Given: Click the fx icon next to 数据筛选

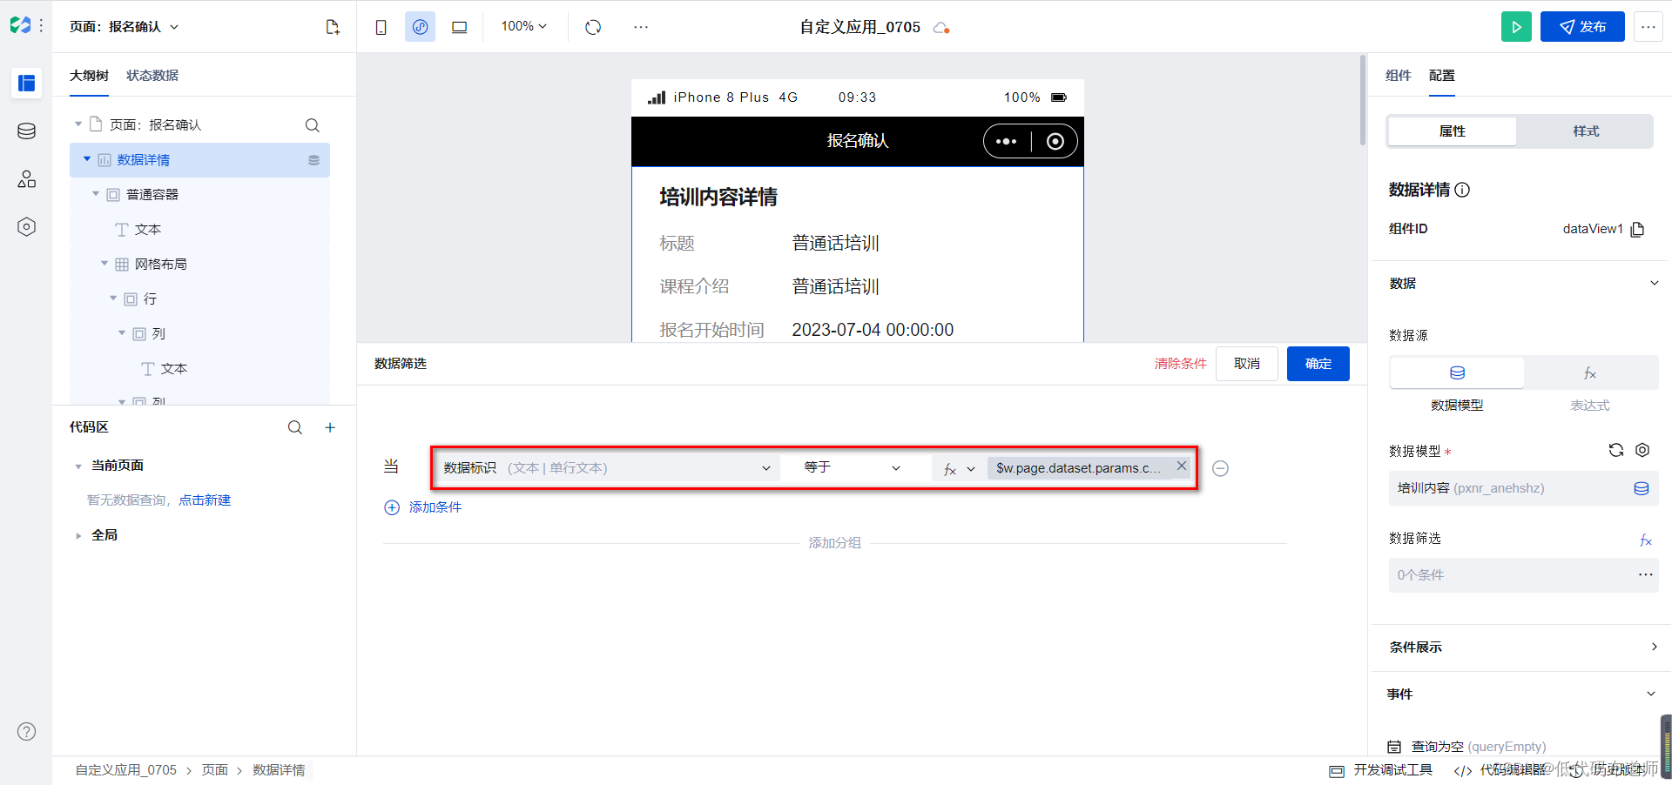Looking at the screenshot, I should pyautogui.click(x=1645, y=540).
